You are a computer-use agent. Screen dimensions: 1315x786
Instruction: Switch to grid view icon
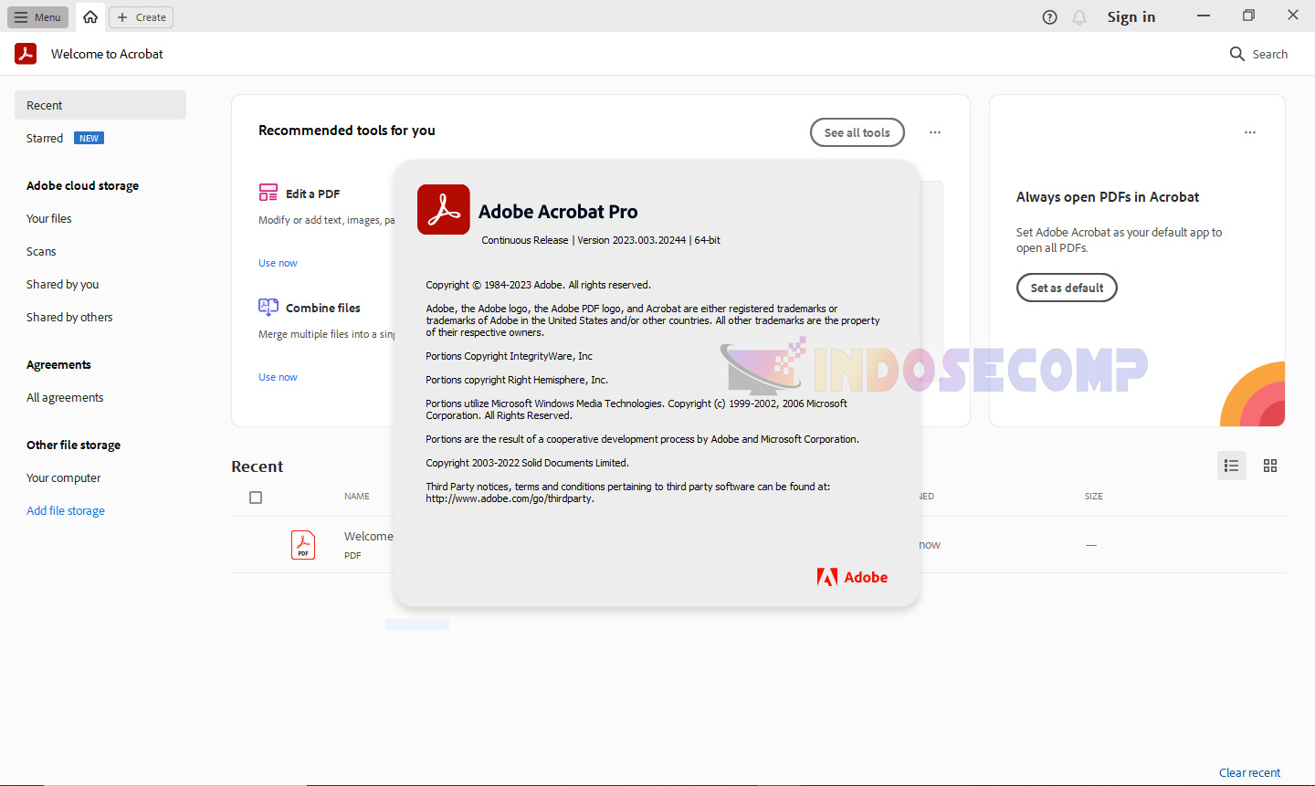click(1270, 466)
